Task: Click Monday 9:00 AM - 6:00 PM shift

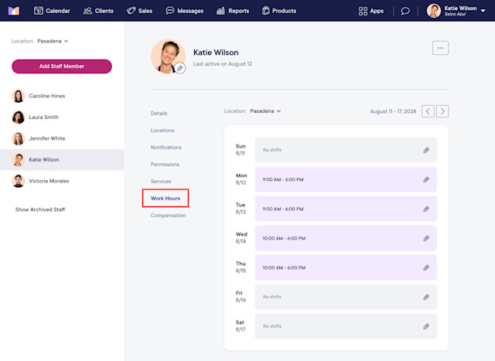Action: (x=346, y=179)
